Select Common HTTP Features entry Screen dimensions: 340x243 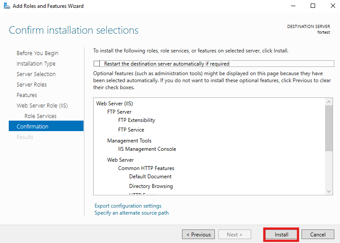[146, 168]
